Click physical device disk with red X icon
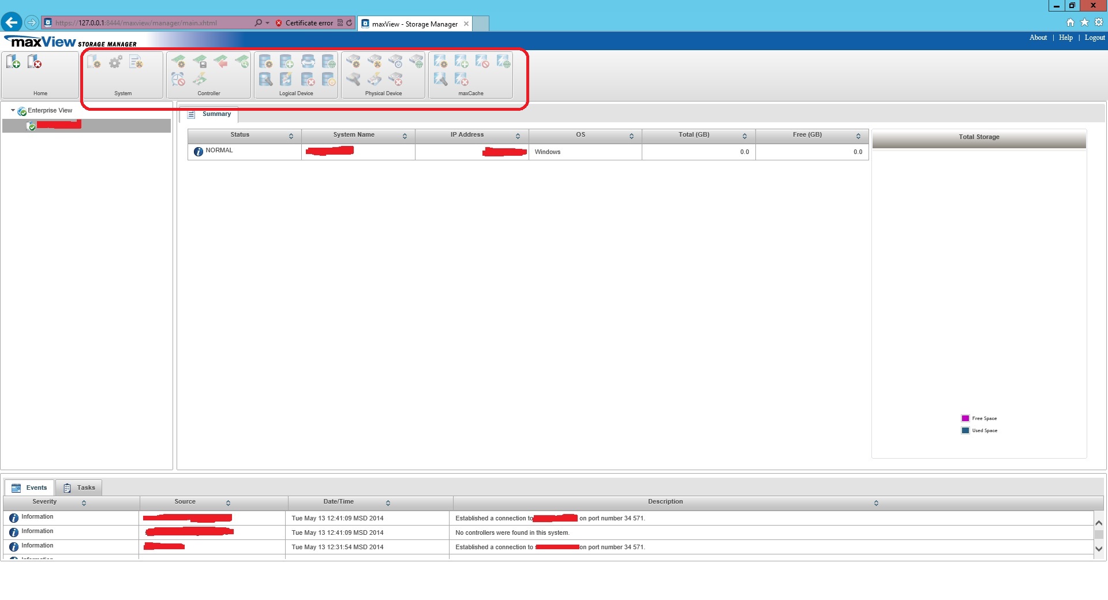Image resolution: width=1108 pixels, height=600 pixels. [x=395, y=79]
